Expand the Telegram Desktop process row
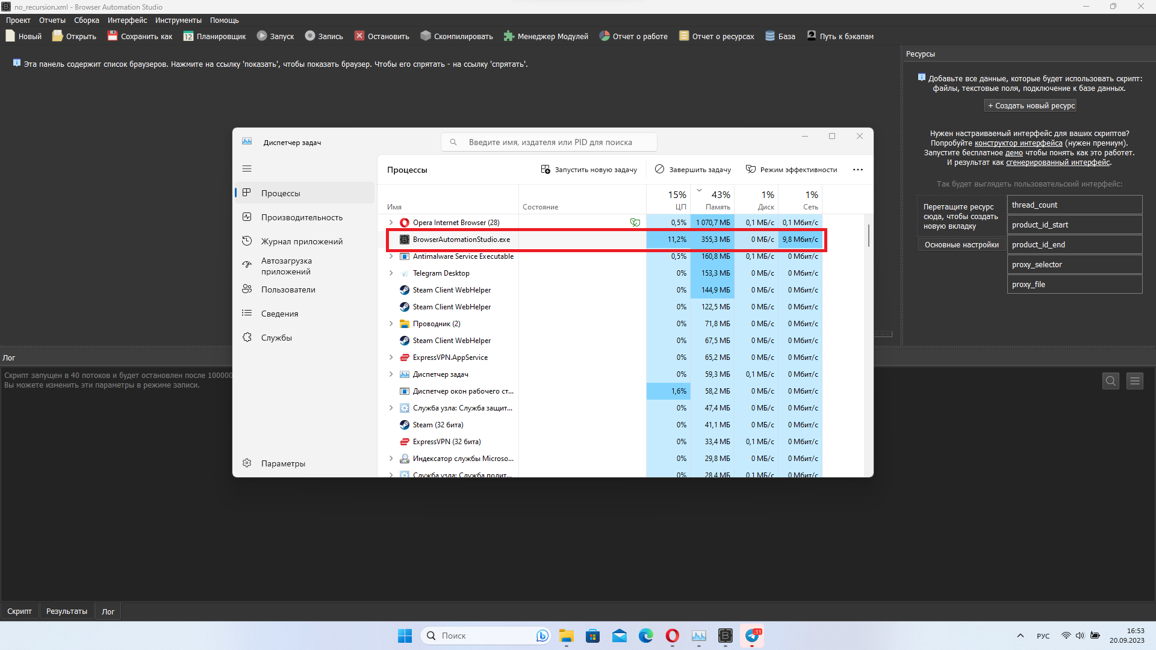The image size is (1156, 650). click(391, 273)
